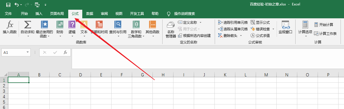
Task: Switch to the Data (数据) tab
Action: pyautogui.click(x=89, y=13)
